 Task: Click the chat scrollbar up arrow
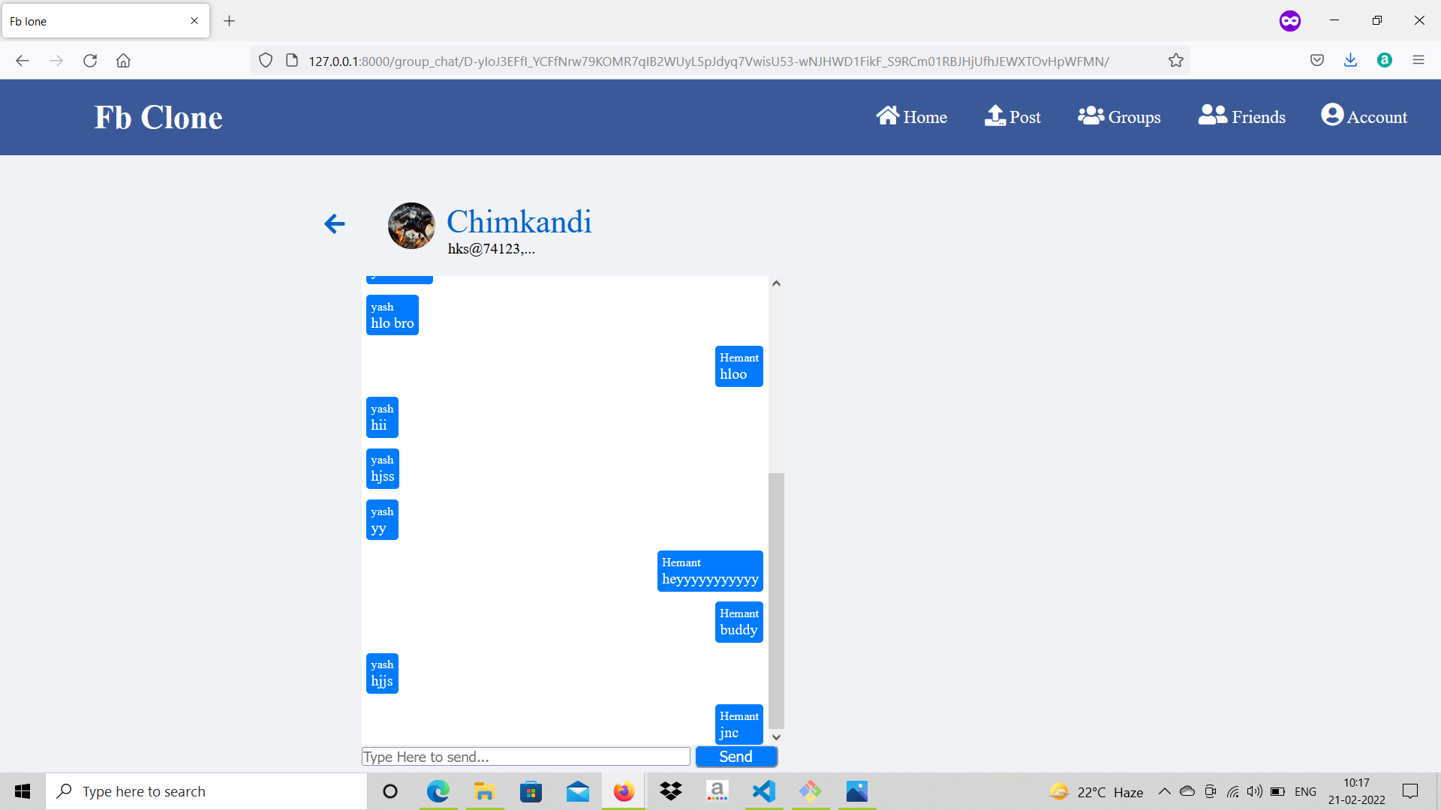click(777, 283)
